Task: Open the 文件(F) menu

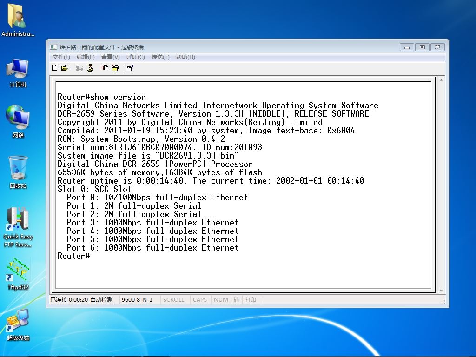Action: click(x=61, y=57)
